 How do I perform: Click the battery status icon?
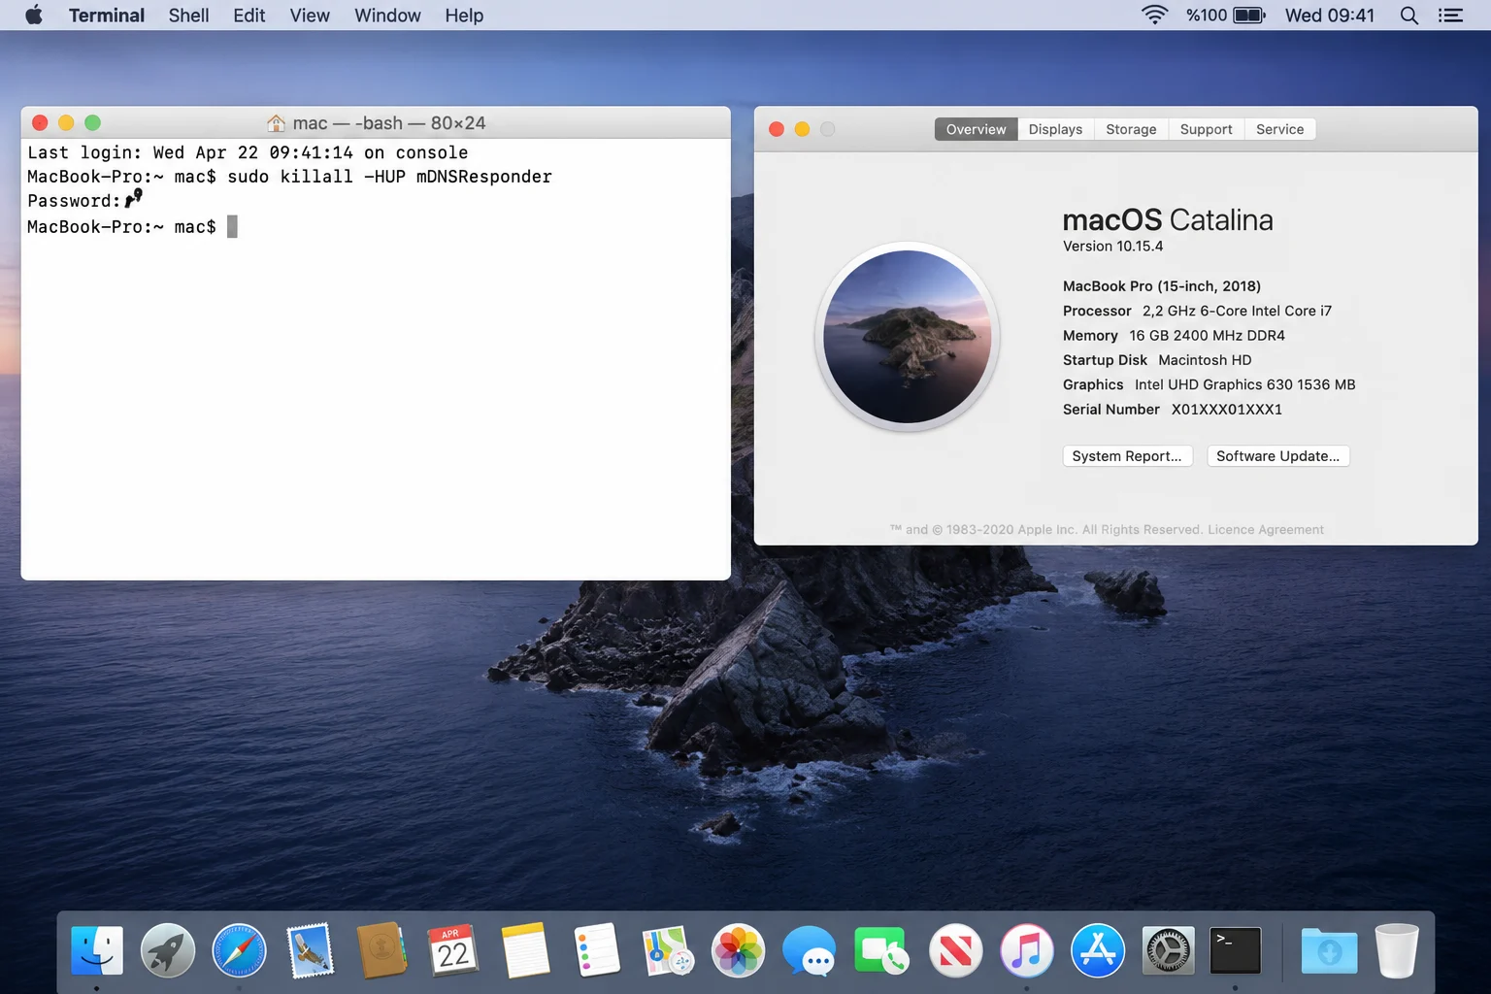pyautogui.click(x=1249, y=15)
